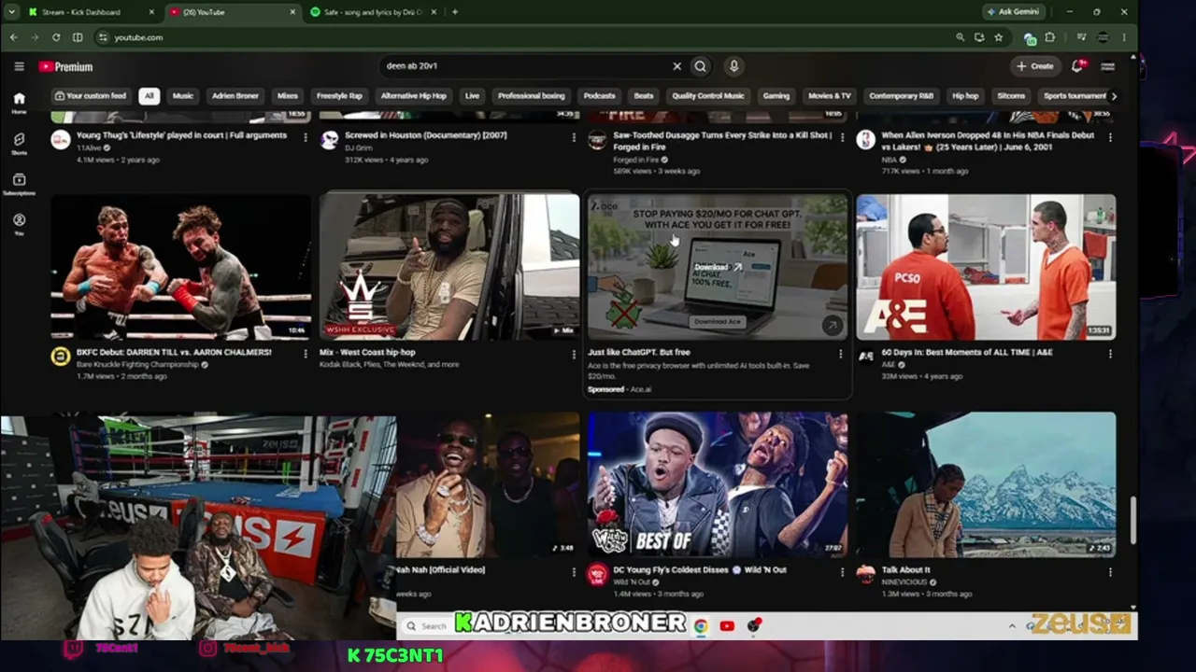Open options menu for Talk About It video
This screenshot has height=672, width=1196.
[x=1110, y=571]
